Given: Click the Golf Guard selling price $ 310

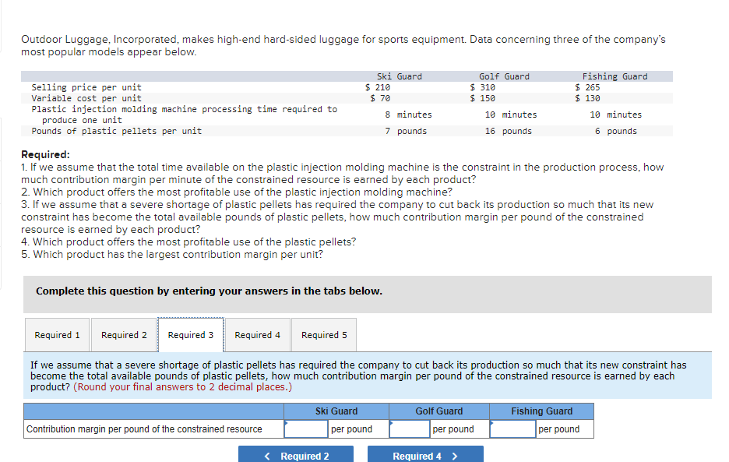Looking at the screenshot, I should [x=483, y=87].
